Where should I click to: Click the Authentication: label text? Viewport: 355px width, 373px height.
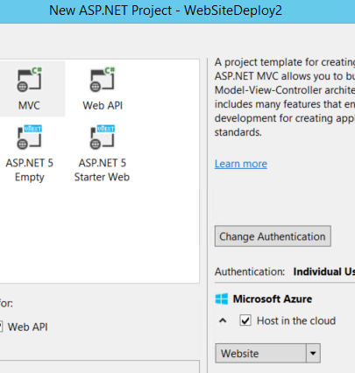point(250,271)
